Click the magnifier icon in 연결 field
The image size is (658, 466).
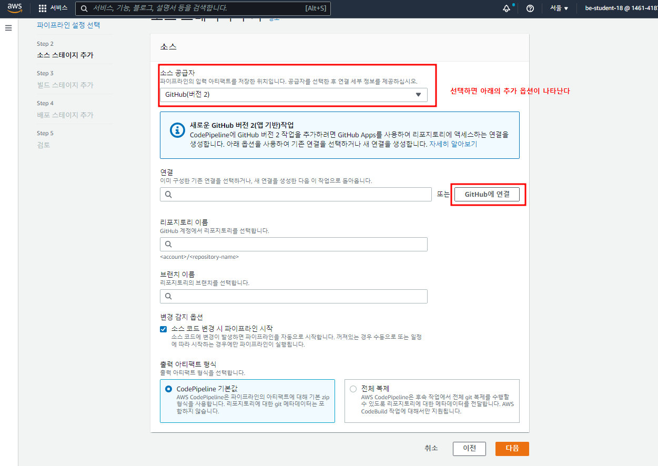pos(169,194)
